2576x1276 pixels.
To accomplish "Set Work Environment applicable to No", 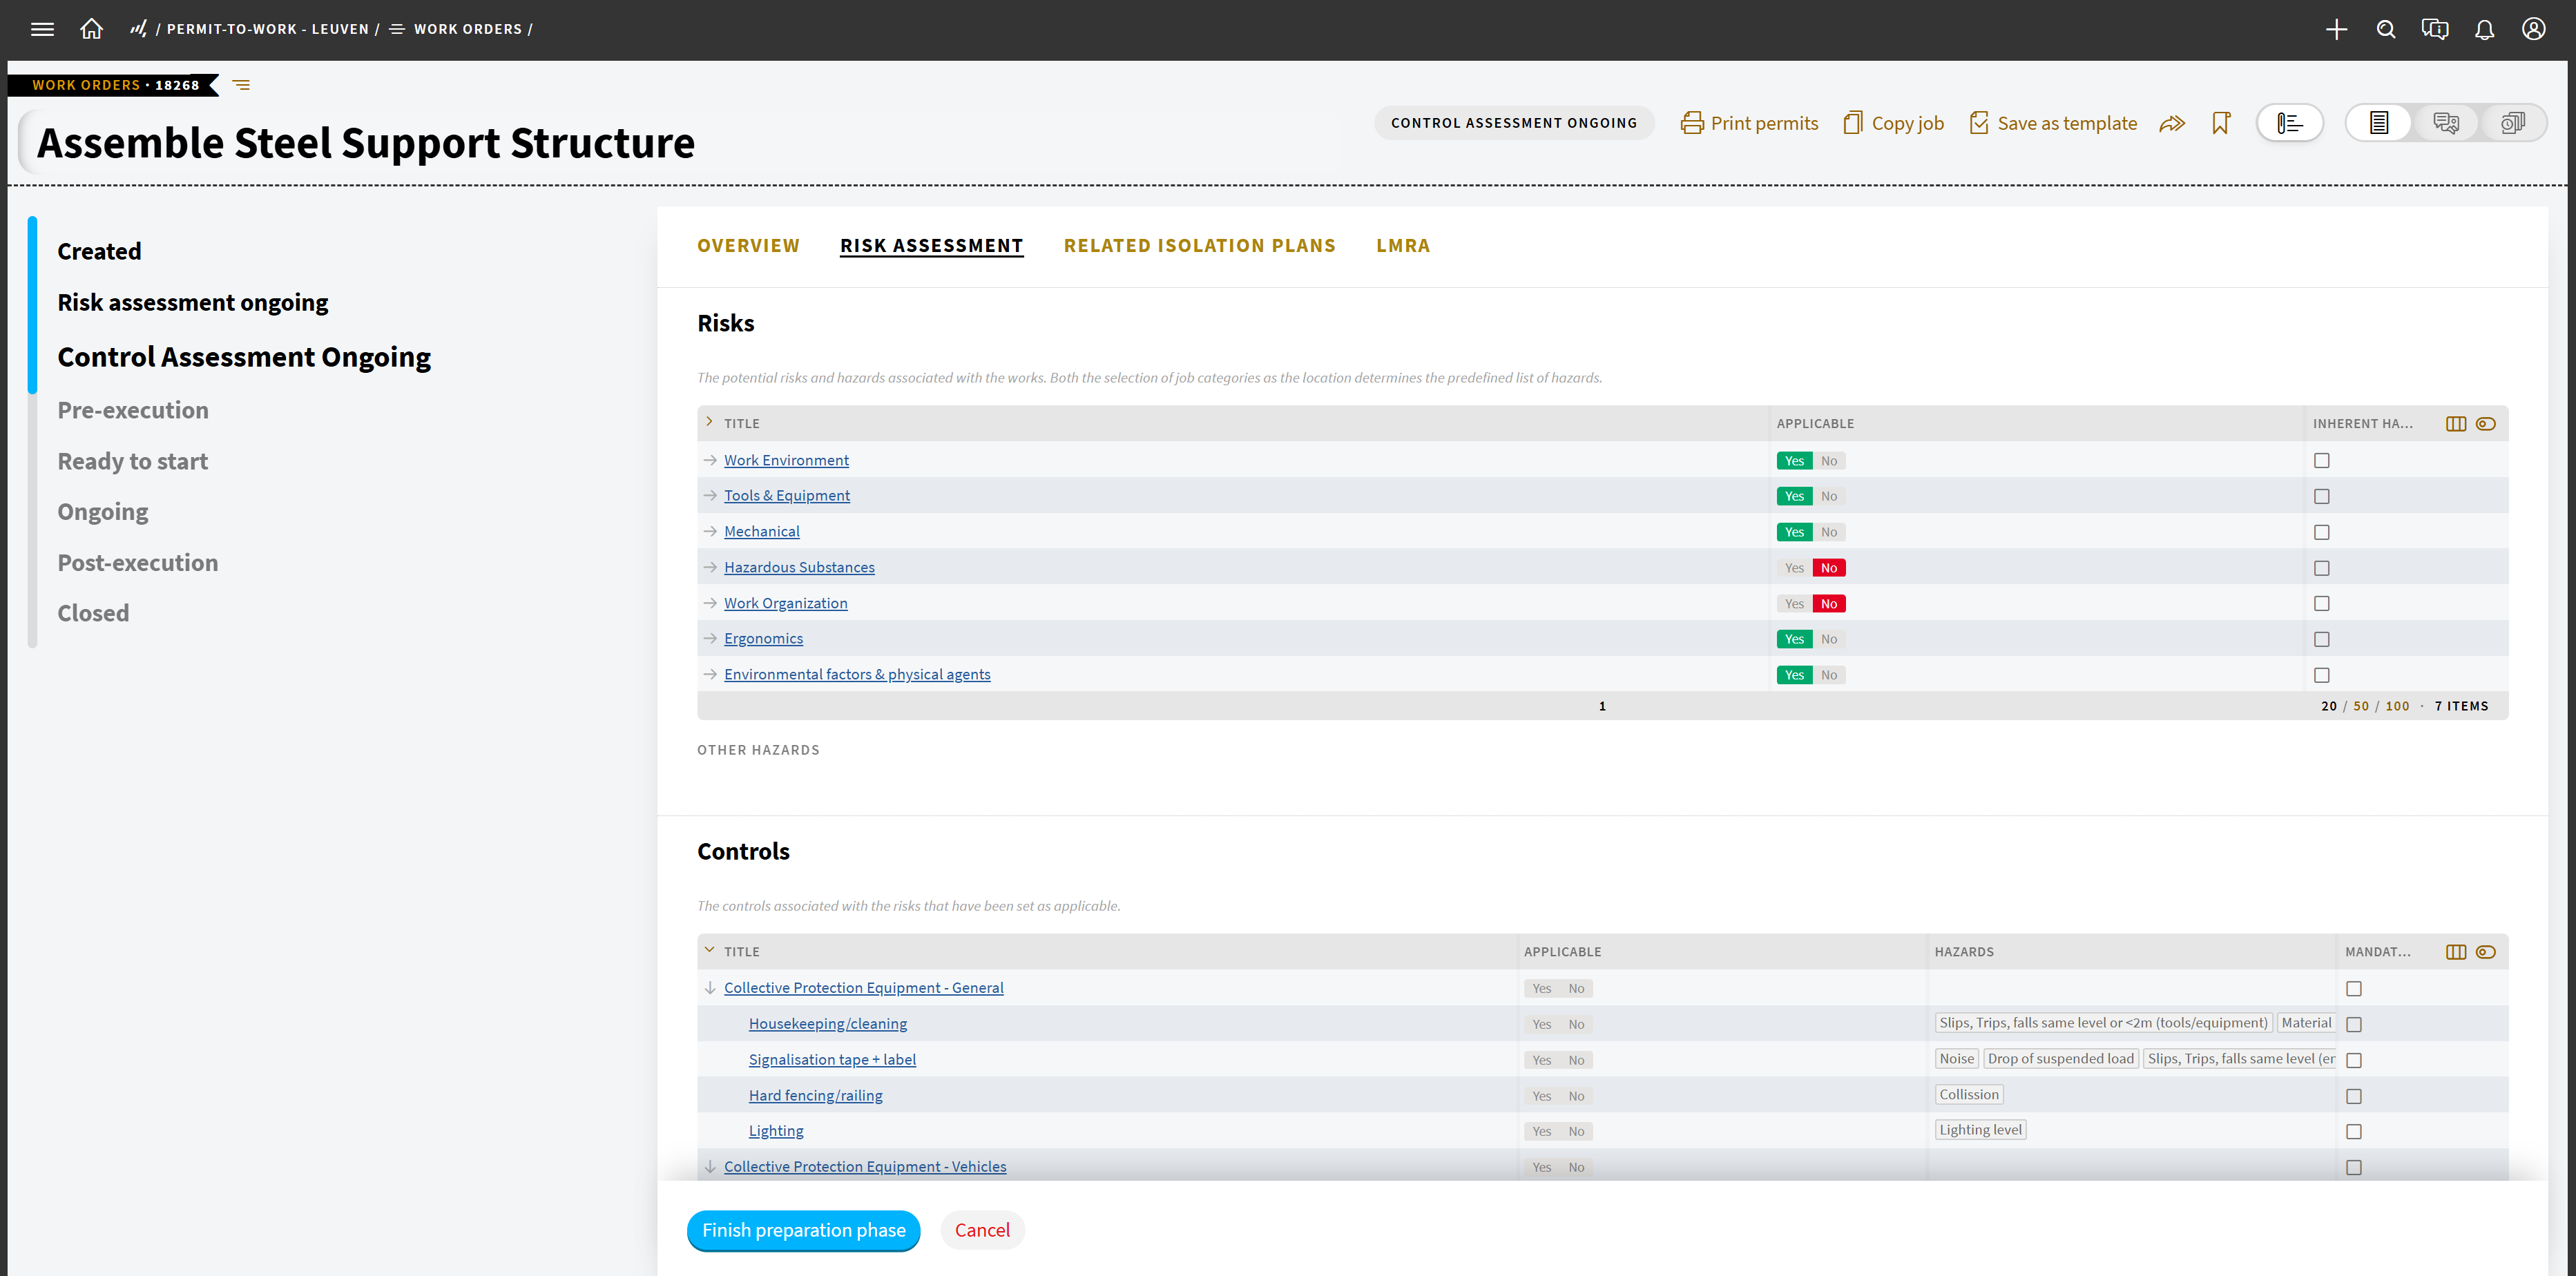I will click(1829, 461).
